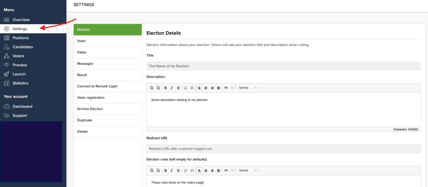The height and width of the screenshot is (187, 428).
Task: Open the Normal format dropdown in Description
Action: point(247,88)
